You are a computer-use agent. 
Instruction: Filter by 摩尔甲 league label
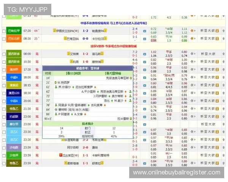coord(14,124)
